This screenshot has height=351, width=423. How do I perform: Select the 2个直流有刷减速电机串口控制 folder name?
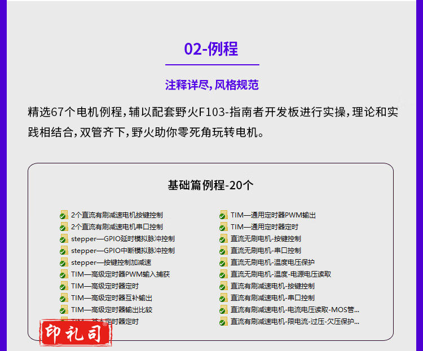click(x=117, y=227)
